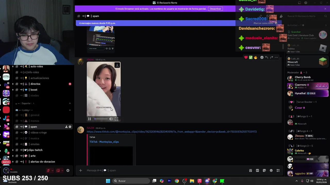This screenshot has width=330, height=185.
Task: Open the TikTok montoyiza_clips URL link
Action: pyautogui.click(x=171, y=132)
